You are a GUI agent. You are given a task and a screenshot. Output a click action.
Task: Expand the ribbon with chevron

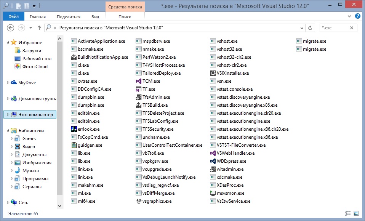349,16
